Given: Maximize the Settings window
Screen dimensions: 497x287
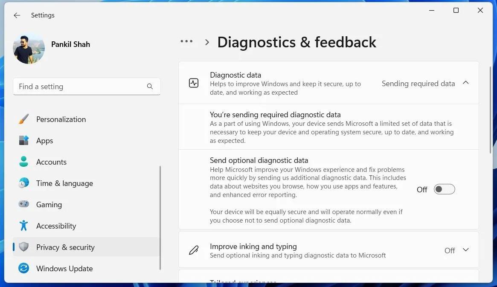Looking at the screenshot, I should pos(456,11).
